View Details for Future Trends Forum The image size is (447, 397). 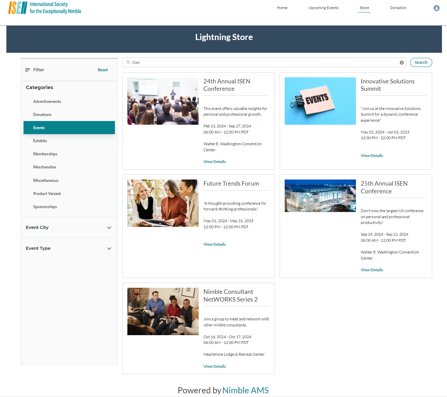[x=214, y=244]
